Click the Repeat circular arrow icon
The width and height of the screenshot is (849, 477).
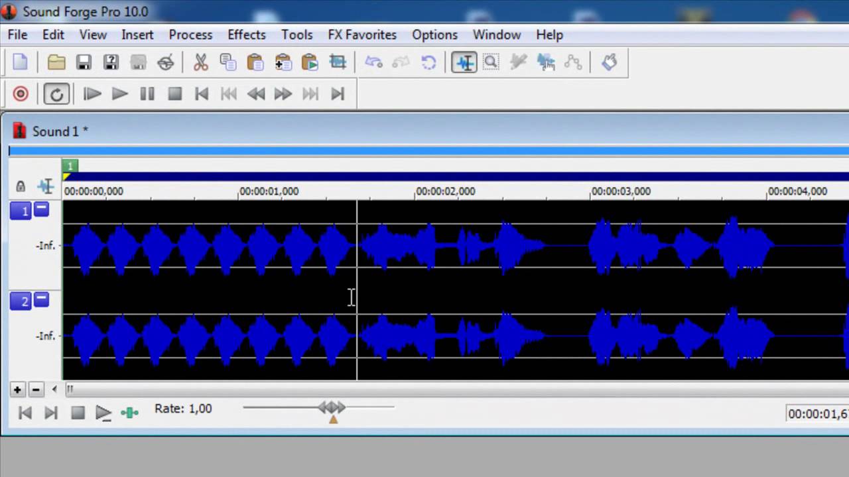click(428, 62)
